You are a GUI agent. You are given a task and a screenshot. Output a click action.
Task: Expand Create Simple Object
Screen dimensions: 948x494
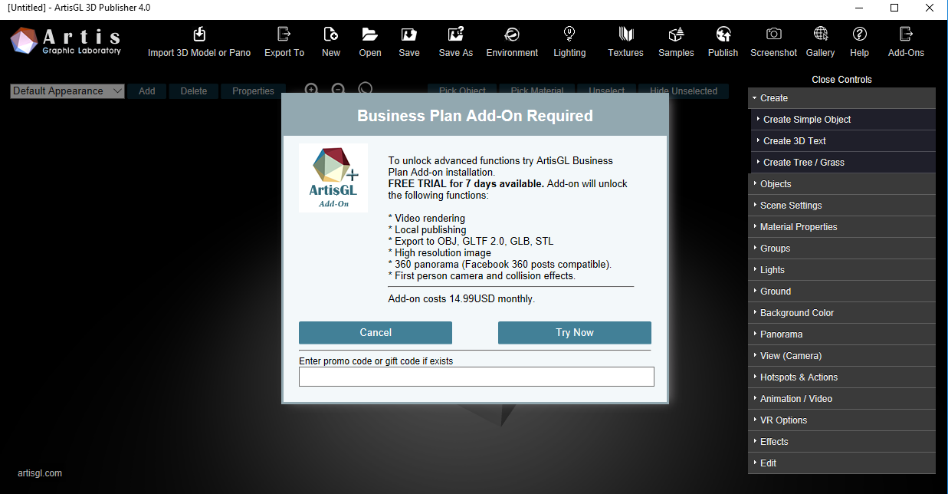click(843, 120)
